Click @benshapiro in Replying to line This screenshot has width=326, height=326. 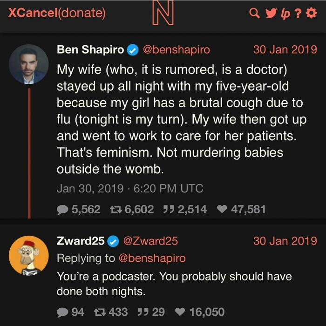(x=152, y=258)
